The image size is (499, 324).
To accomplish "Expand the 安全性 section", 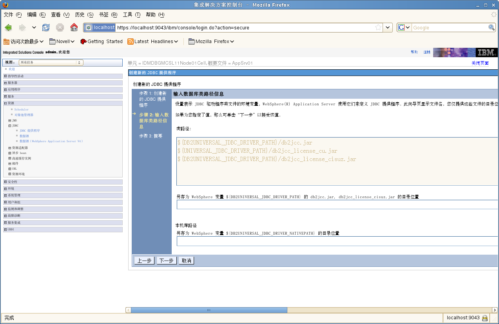I will pyautogui.click(x=5, y=182).
